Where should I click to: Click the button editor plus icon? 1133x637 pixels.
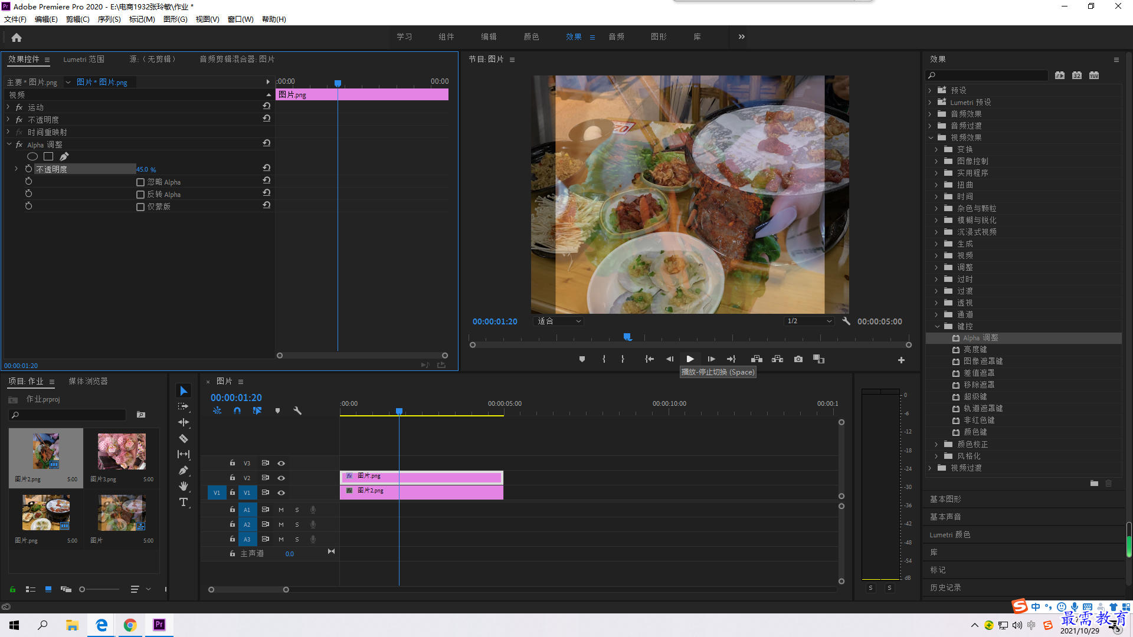pos(901,360)
